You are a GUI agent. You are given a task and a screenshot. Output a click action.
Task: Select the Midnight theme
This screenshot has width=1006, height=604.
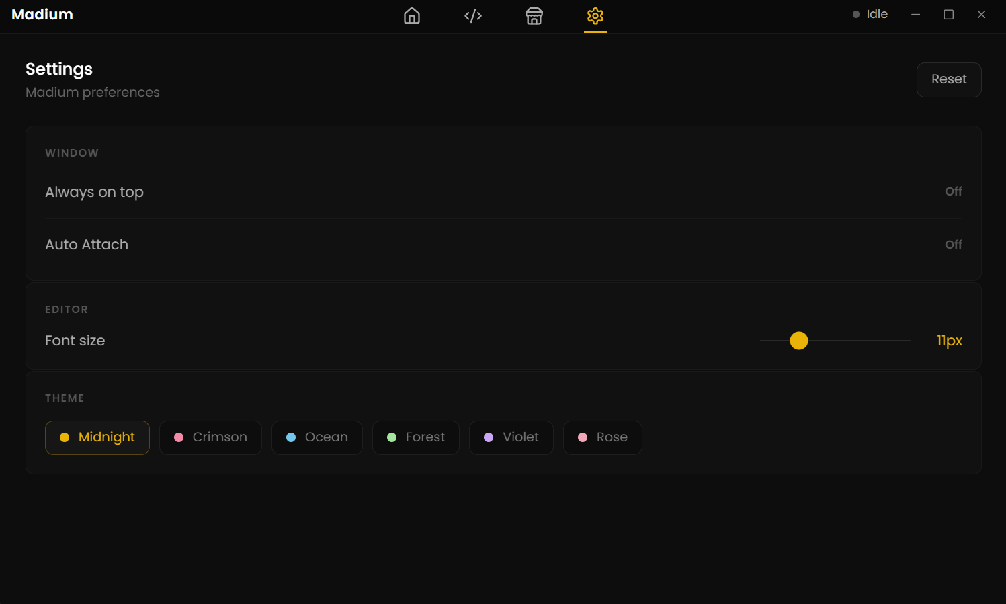(97, 437)
